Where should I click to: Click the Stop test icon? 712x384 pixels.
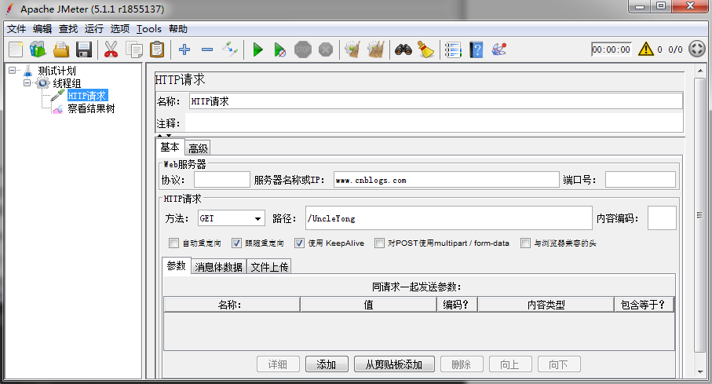pos(303,49)
